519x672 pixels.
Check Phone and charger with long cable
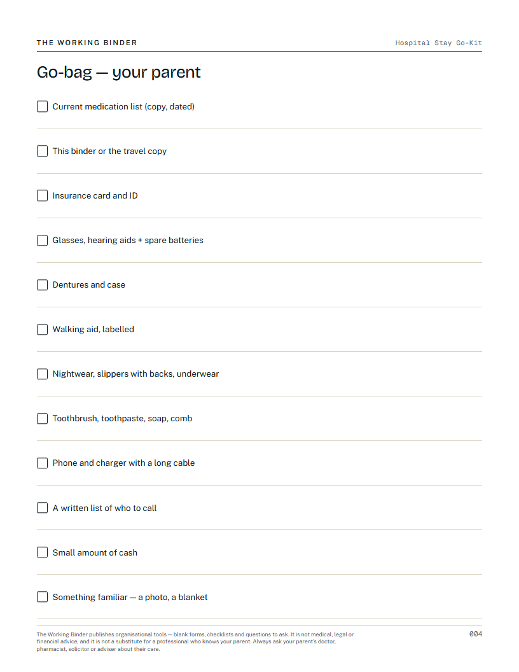click(42, 463)
